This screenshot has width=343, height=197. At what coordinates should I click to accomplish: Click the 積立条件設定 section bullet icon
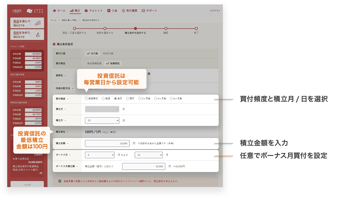click(x=54, y=44)
